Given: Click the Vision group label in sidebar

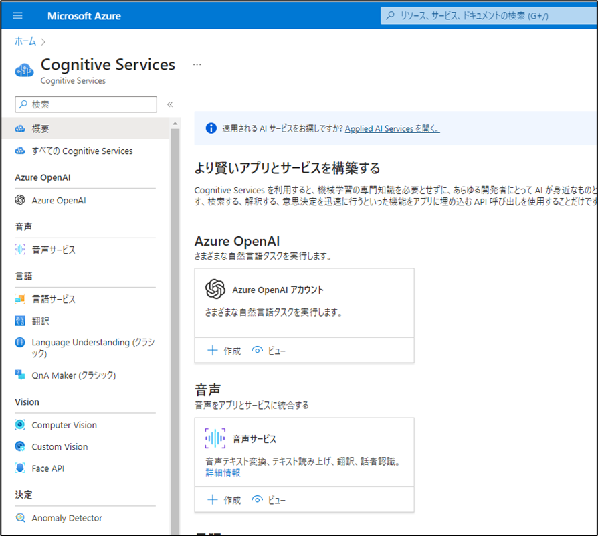Looking at the screenshot, I should (27, 402).
